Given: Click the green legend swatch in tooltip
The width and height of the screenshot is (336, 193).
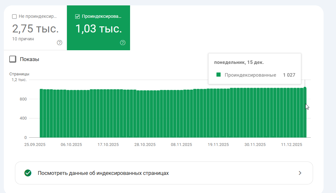Looking at the screenshot, I should tap(219, 75).
